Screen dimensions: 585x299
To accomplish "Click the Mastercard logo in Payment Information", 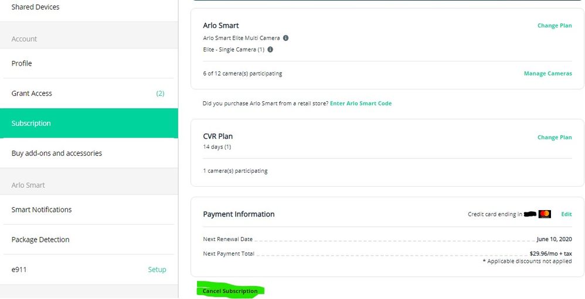I will click(545, 214).
